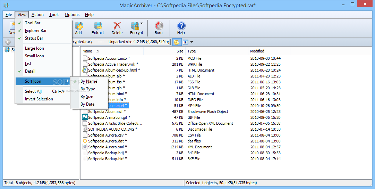Toggle the Status Bar menu option

[43, 38]
